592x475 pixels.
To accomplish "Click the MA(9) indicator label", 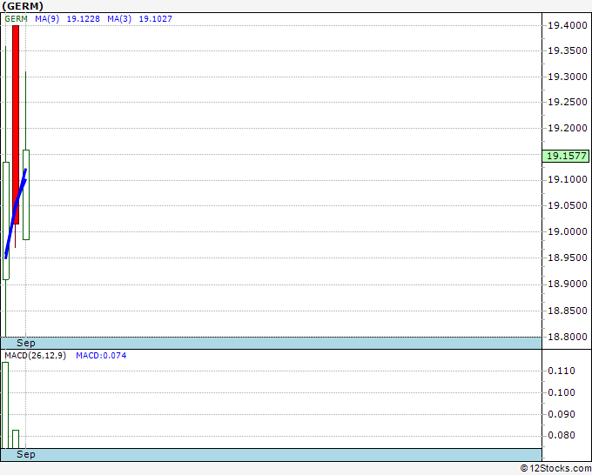I will [47, 19].
